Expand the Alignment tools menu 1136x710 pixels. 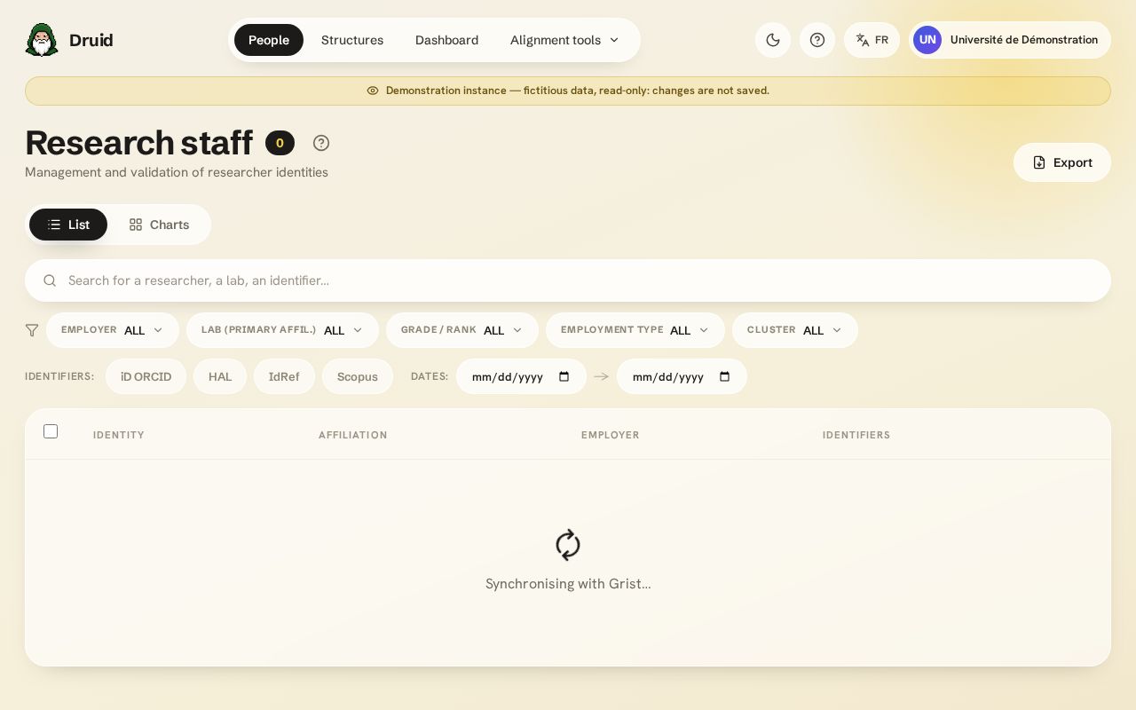(x=564, y=40)
